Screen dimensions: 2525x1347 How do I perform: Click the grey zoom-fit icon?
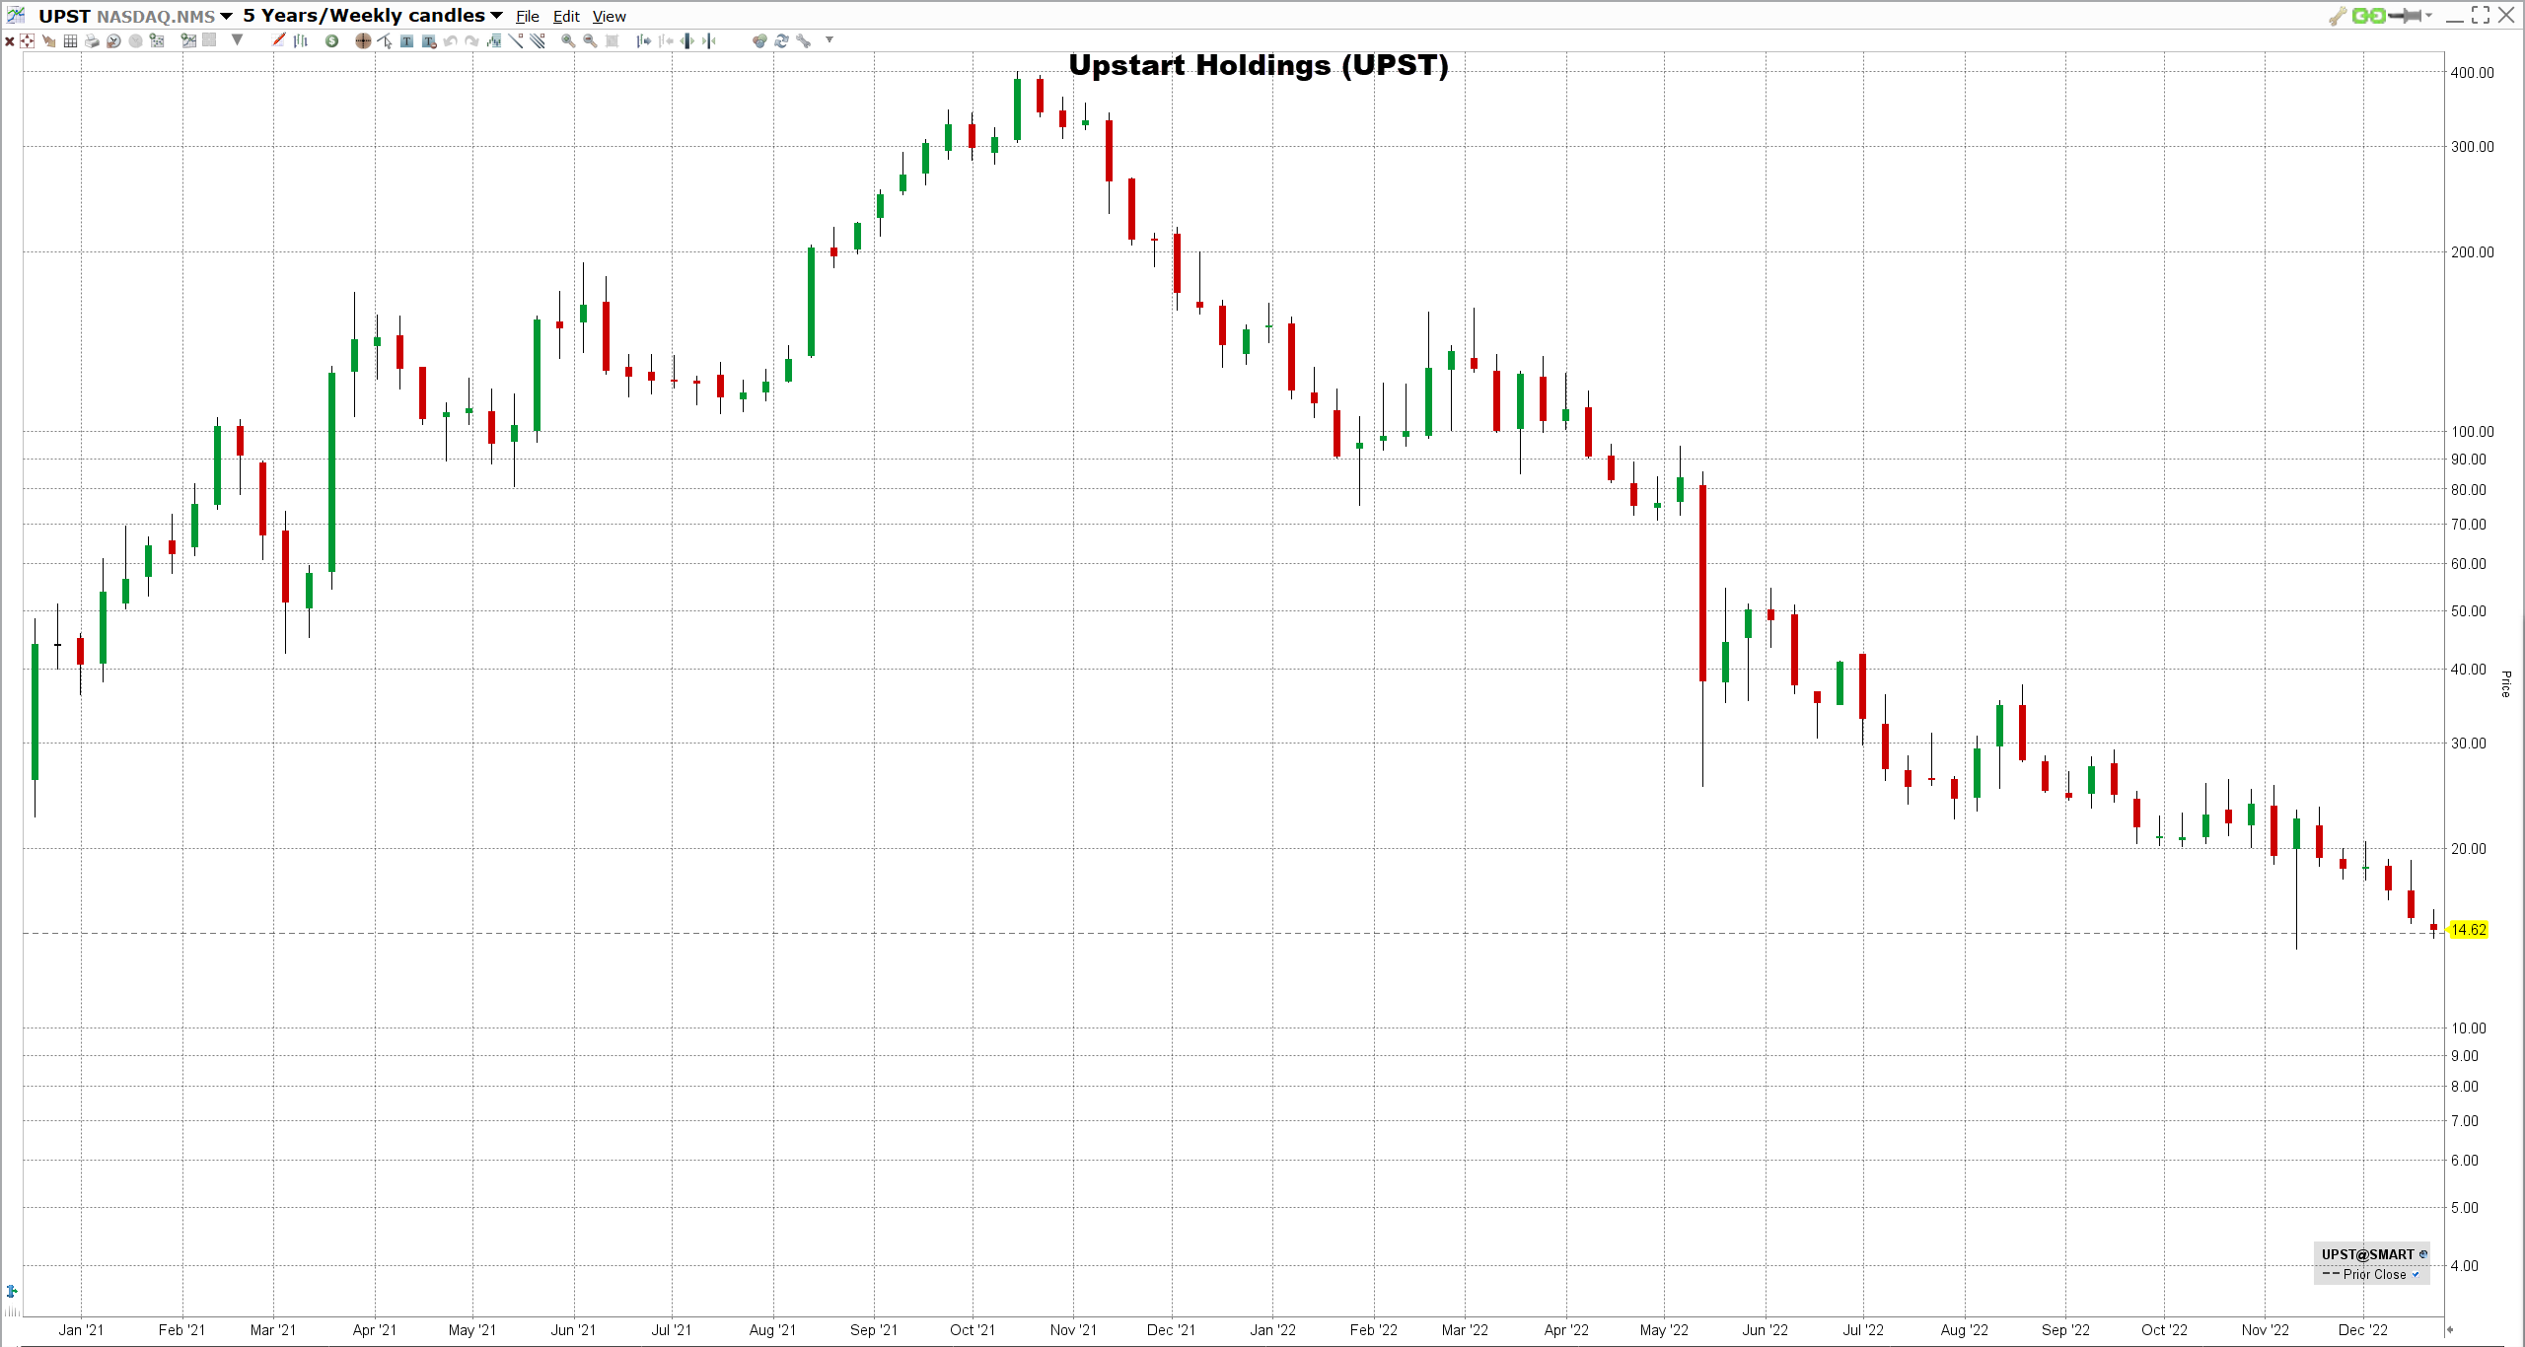click(x=612, y=40)
